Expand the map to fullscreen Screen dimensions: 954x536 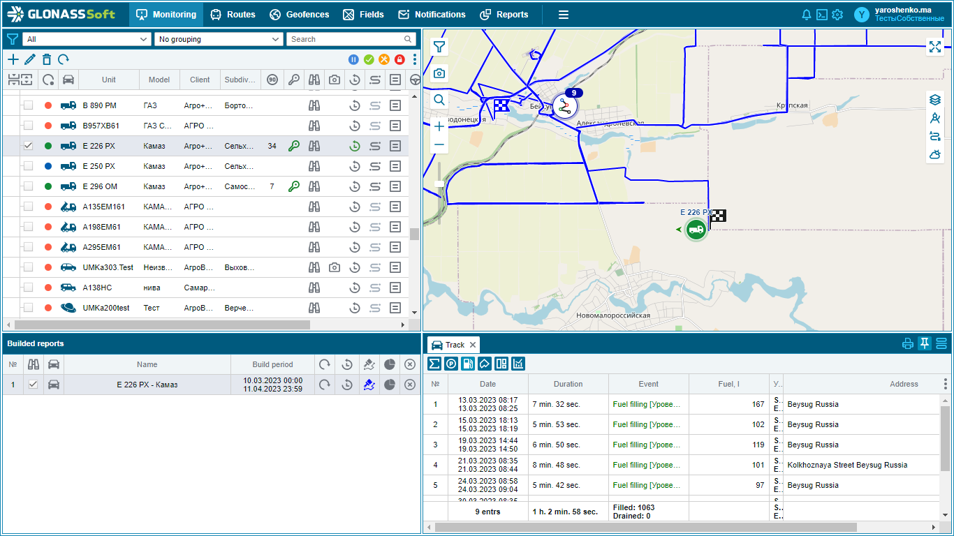point(935,47)
